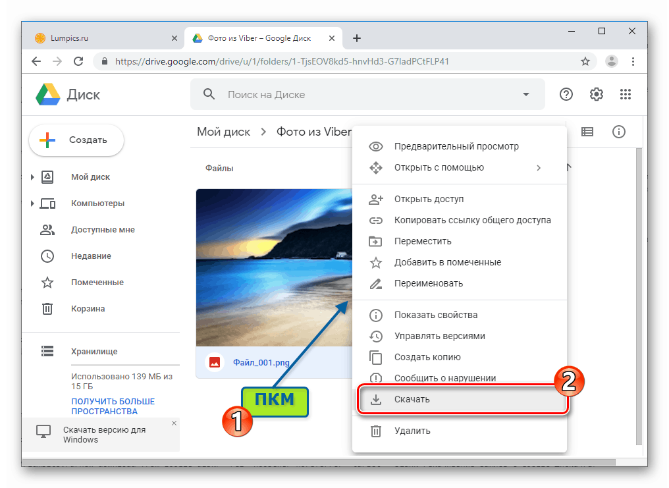Choose Открыть доступ menu item
The width and height of the screenshot is (669, 488).
point(460,199)
